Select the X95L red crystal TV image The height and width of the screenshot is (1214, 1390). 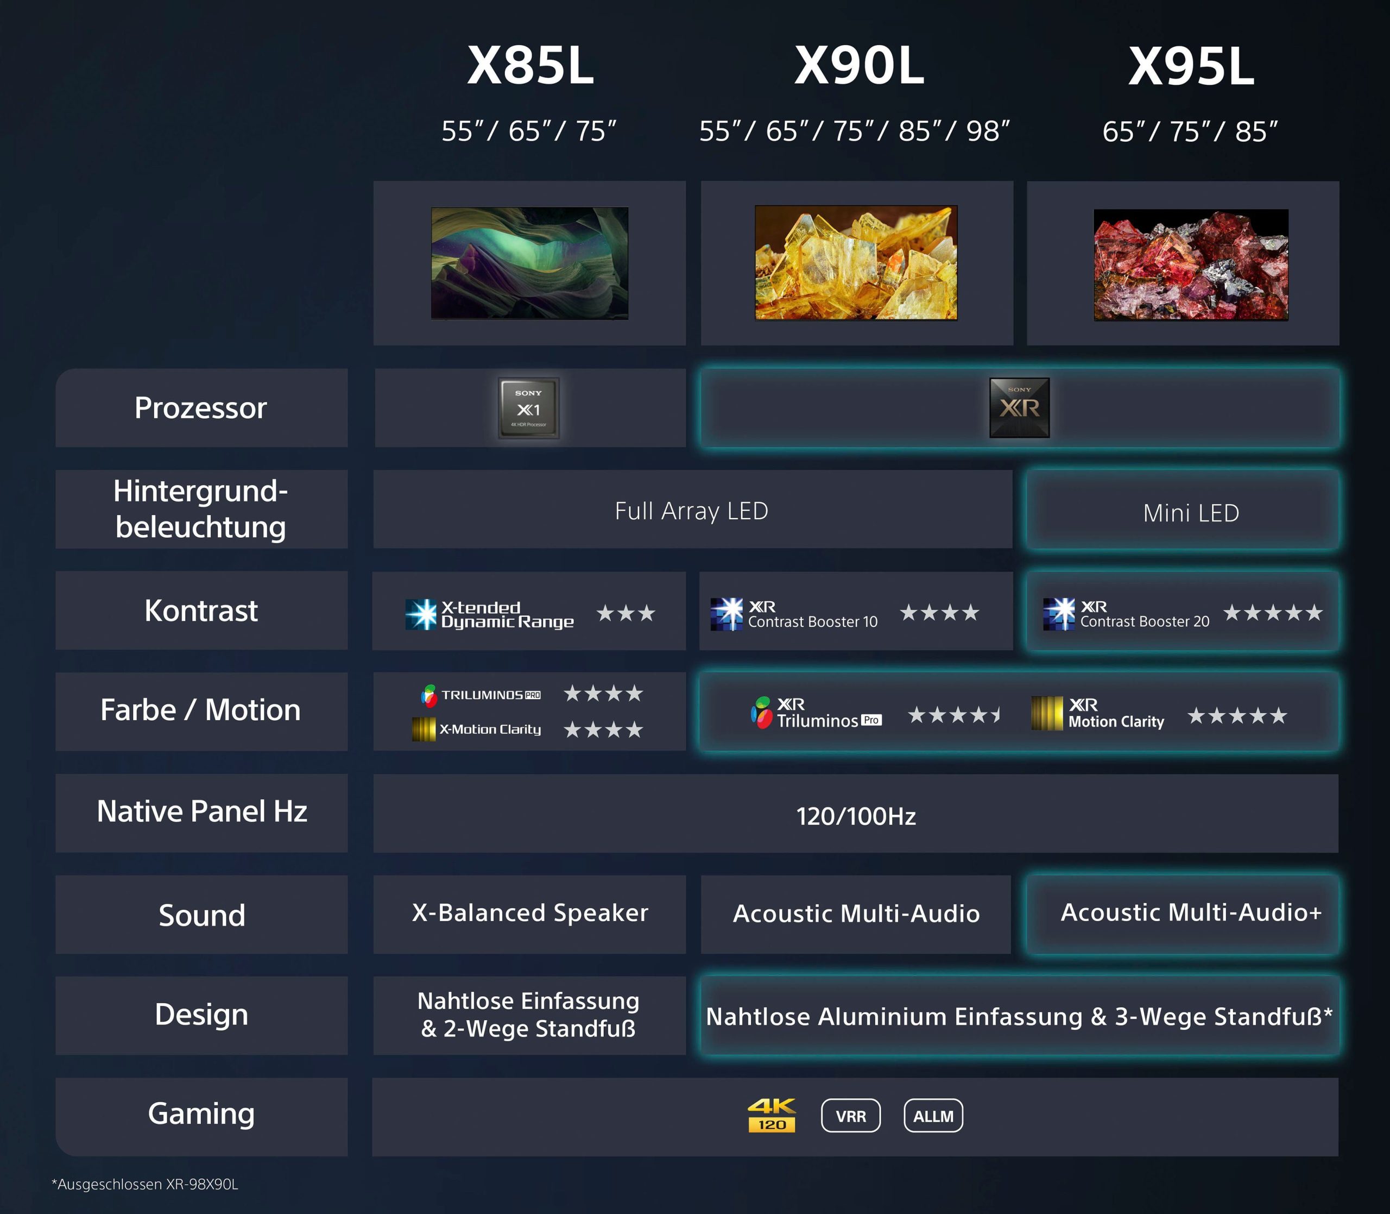[1191, 264]
